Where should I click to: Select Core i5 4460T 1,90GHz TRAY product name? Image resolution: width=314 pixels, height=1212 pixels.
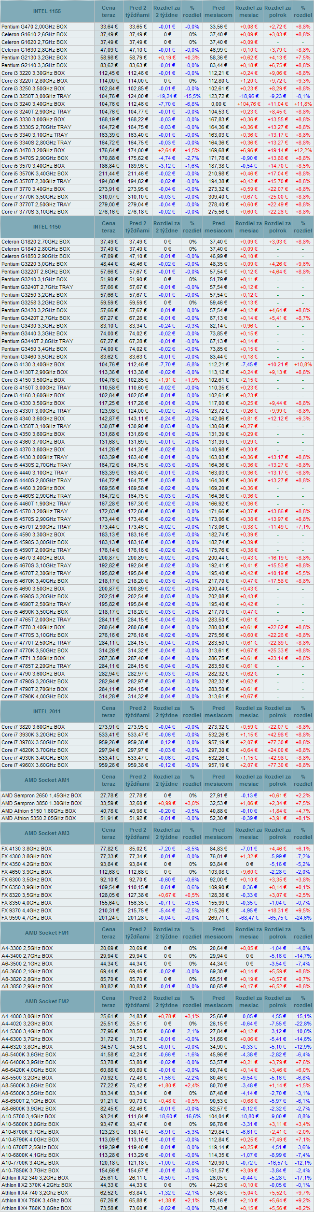36,504
